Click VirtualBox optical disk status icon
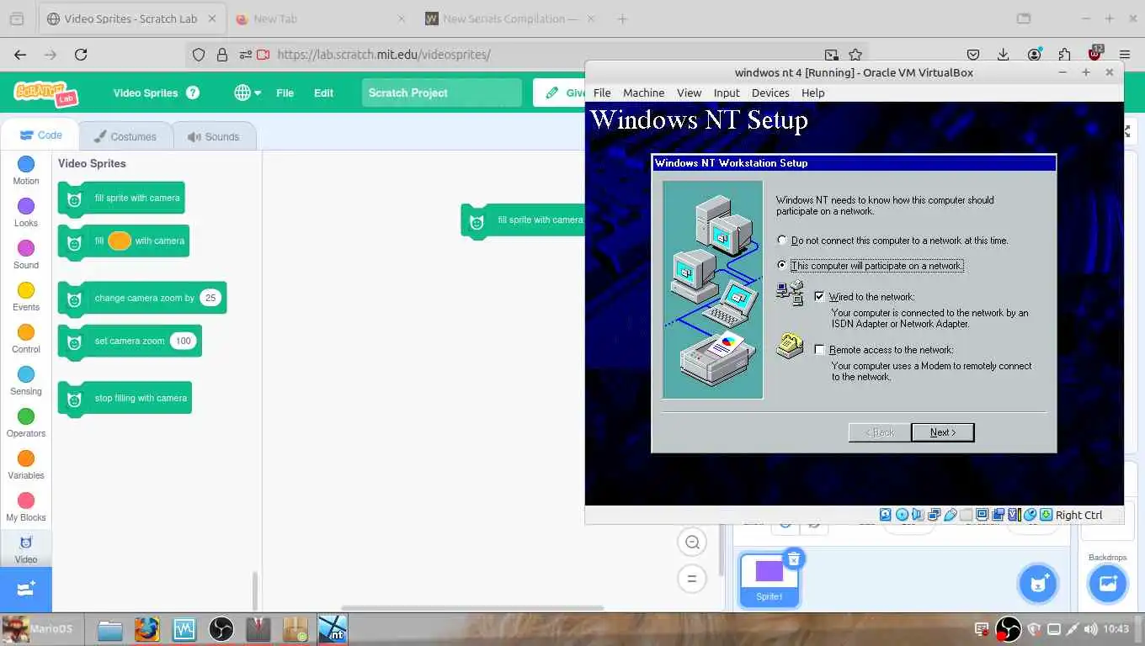1145x646 pixels. 902,515
